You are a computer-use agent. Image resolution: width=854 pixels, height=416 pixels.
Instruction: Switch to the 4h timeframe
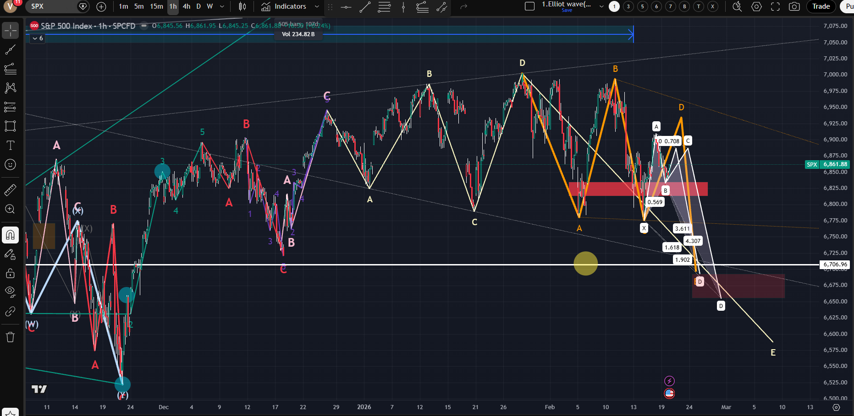[x=187, y=6]
